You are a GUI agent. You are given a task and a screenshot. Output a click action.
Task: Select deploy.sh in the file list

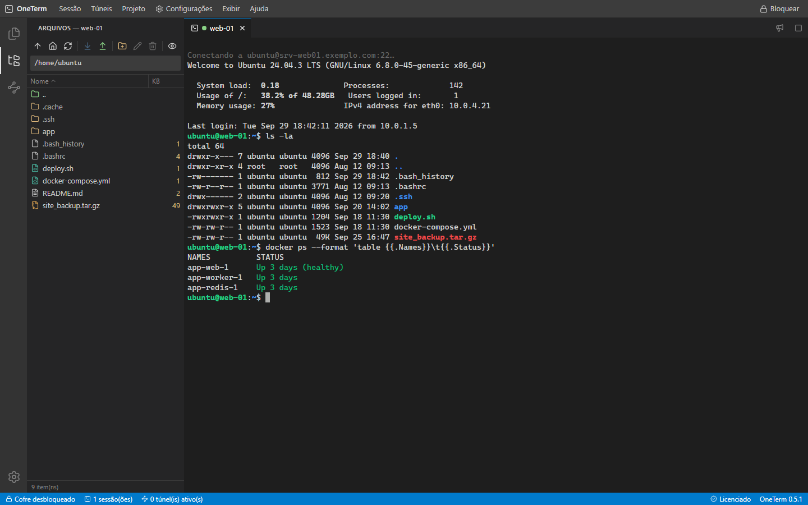pos(105,168)
